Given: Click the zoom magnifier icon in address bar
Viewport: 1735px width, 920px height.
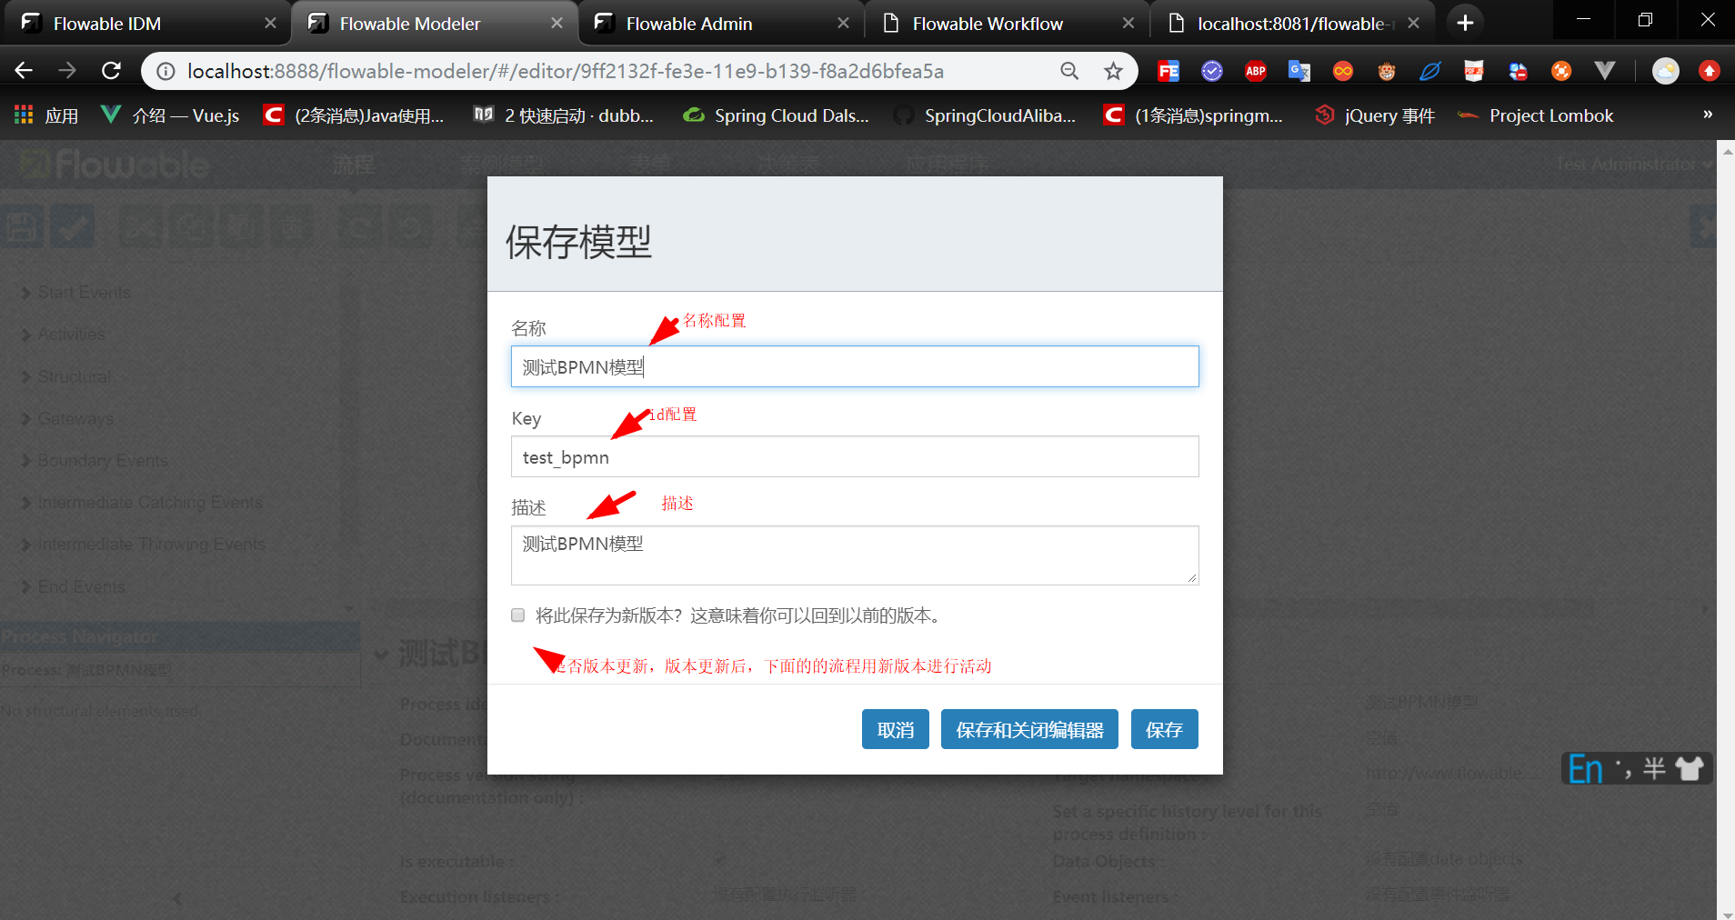Looking at the screenshot, I should pos(1069,71).
